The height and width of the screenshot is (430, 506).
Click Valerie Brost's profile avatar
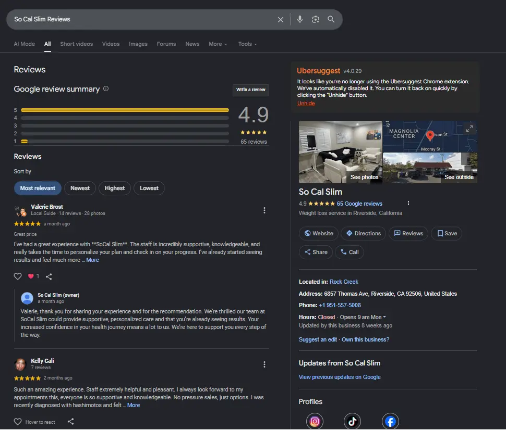[21, 211]
